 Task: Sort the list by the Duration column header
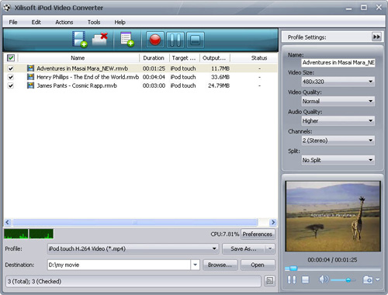[x=154, y=57]
